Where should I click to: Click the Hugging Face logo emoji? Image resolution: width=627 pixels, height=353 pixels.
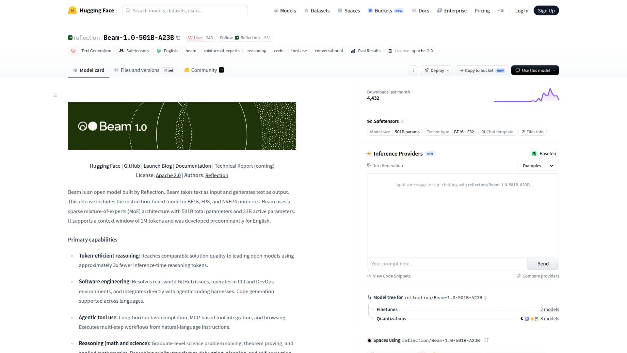coord(72,10)
